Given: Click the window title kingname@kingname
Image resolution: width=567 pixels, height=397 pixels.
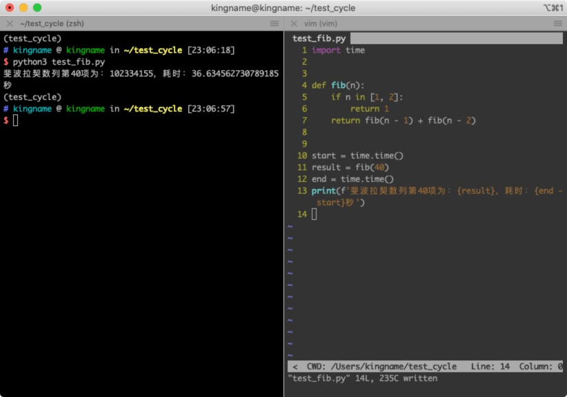Looking at the screenshot, I should [283, 8].
